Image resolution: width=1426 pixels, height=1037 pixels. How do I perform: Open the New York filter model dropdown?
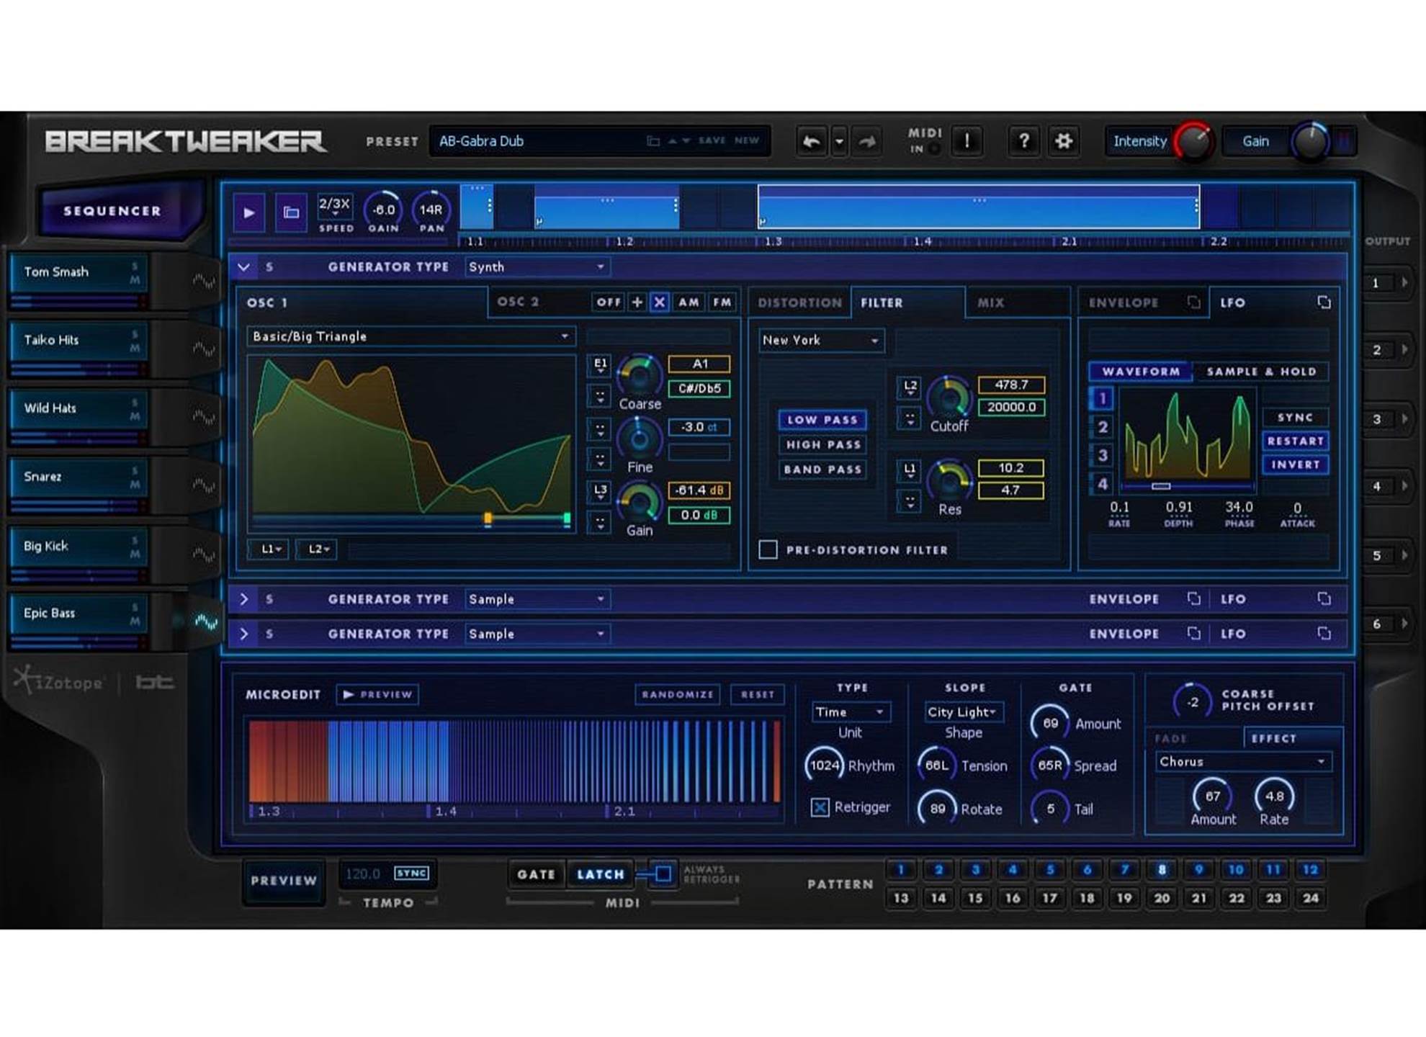[821, 340]
